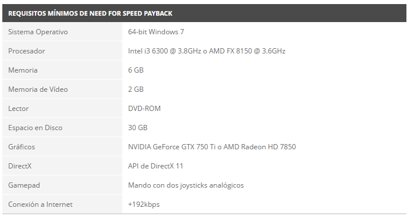The image size is (414, 219).
Task: Click the 64-bit Windows 7 value
Action: click(x=156, y=32)
